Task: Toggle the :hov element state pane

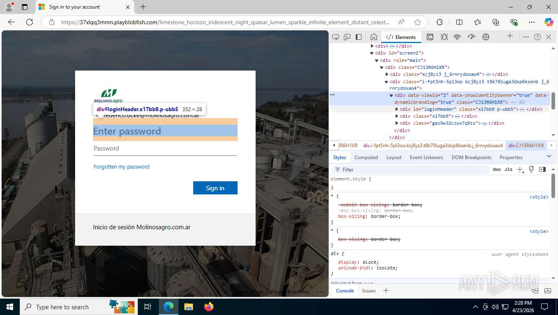Action: (496, 169)
